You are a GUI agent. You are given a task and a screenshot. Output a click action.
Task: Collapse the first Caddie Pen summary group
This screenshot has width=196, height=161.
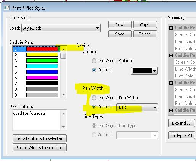click(x=171, y=28)
